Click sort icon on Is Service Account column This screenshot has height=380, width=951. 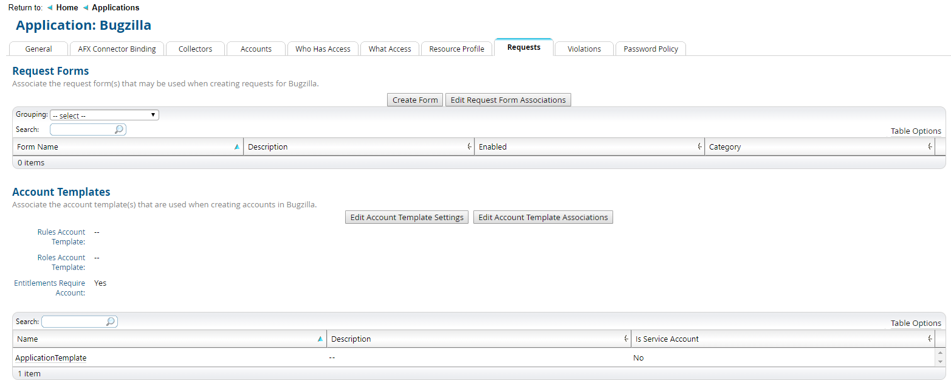point(930,339)
